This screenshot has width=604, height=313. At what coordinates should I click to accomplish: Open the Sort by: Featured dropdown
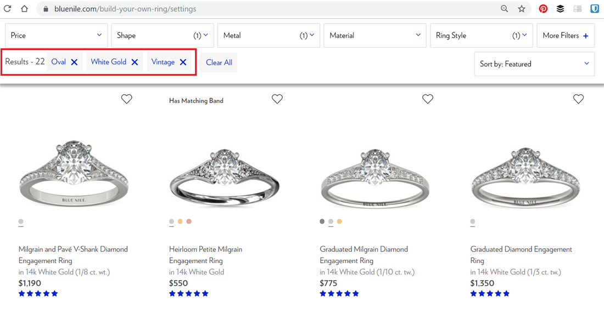(x=534, y=64)
